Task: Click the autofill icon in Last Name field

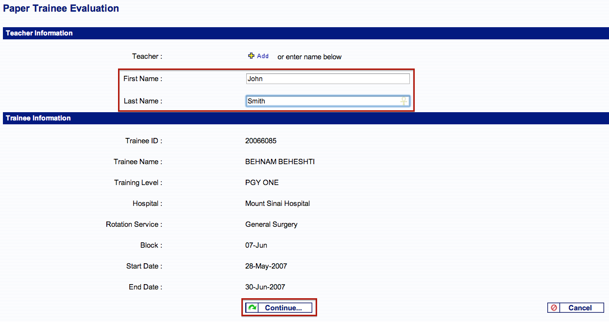Action: (x=403, y=101)
